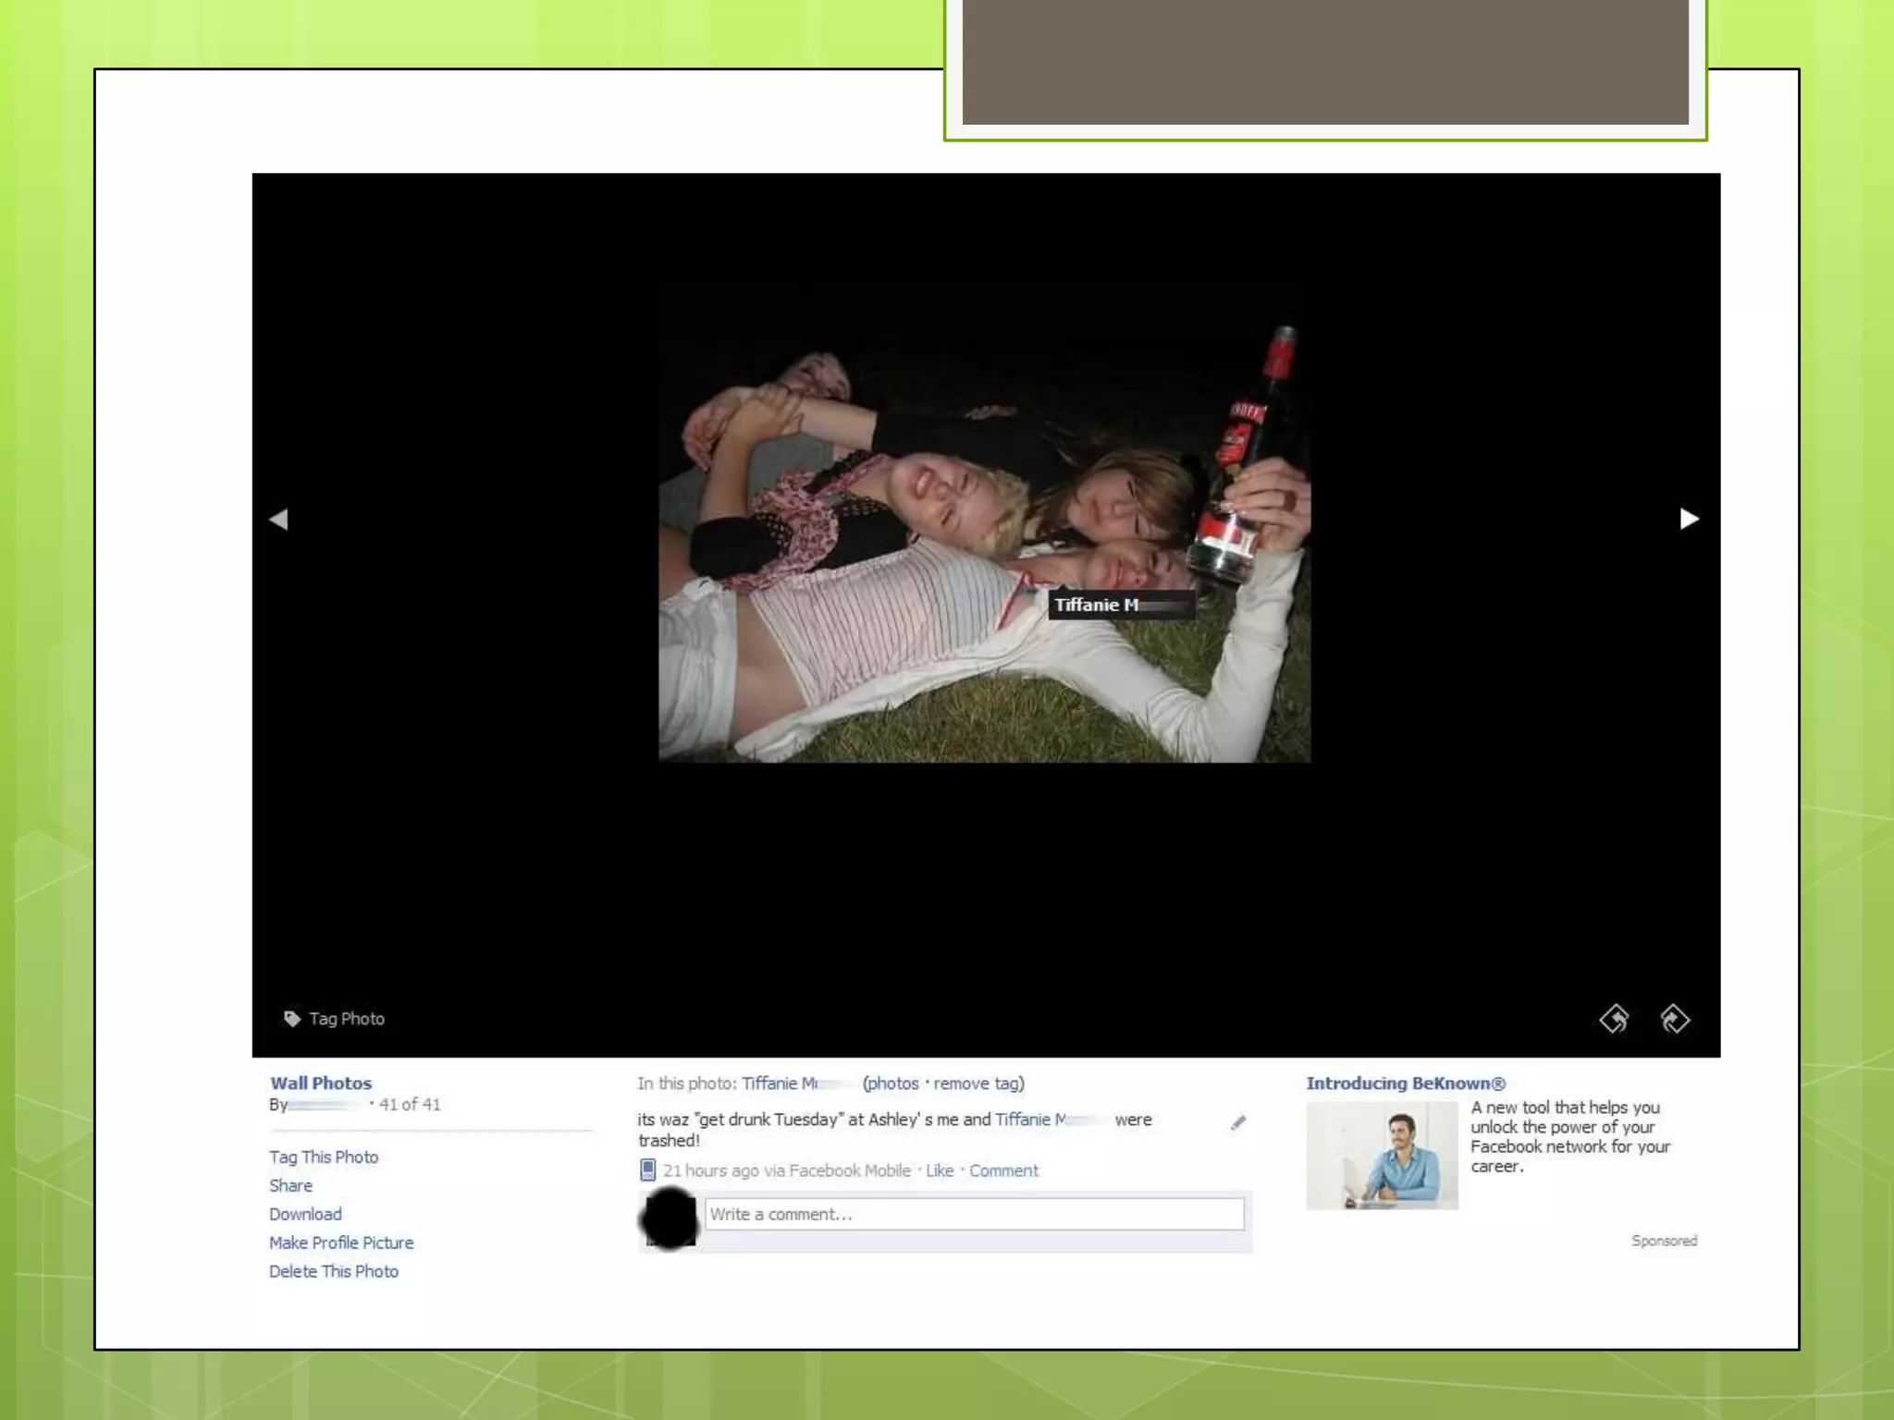Viewport: 1894px width, 1420px height.
Task: Choose Make Profile Picture
Action: [x=341, y=1243]
